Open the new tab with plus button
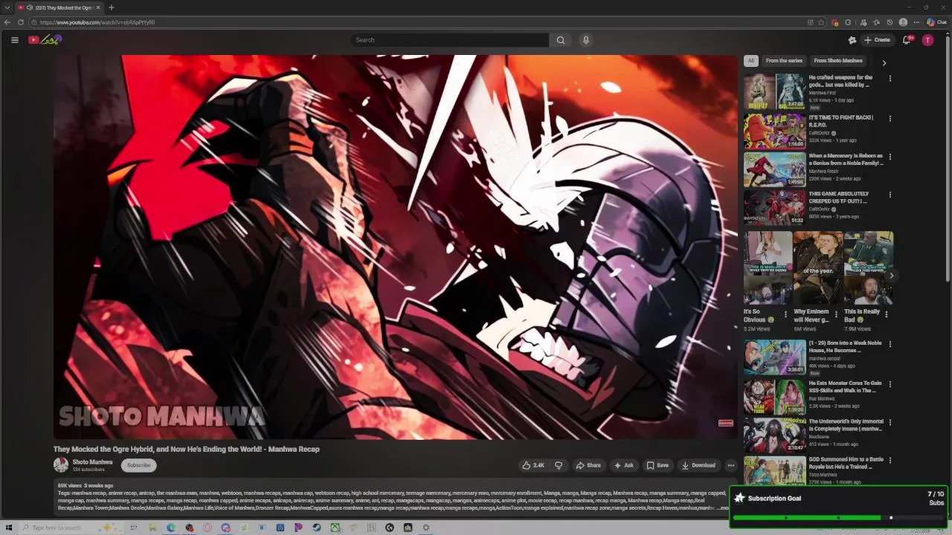Screen dimensions: 952x535 (111, 7)
